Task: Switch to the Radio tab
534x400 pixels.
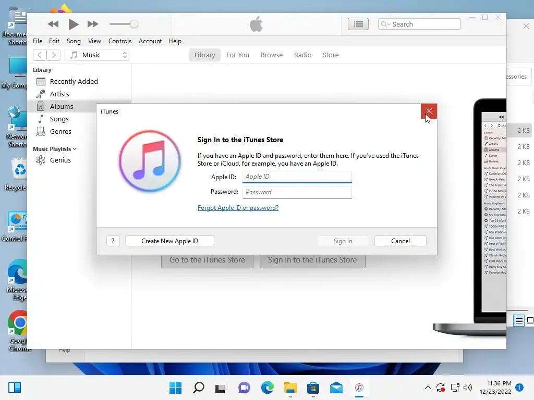Action: click(x=303, y=55)
